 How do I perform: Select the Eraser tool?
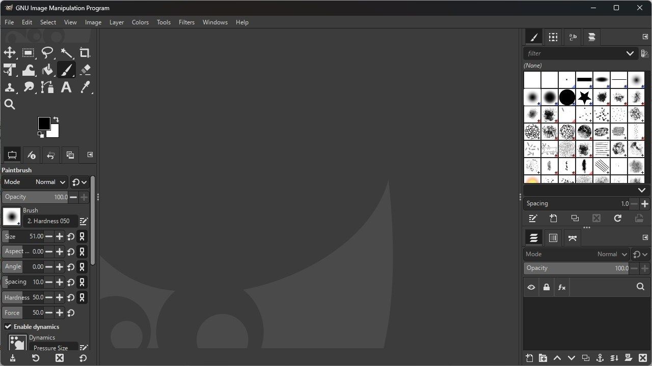(x=85, y=70)
